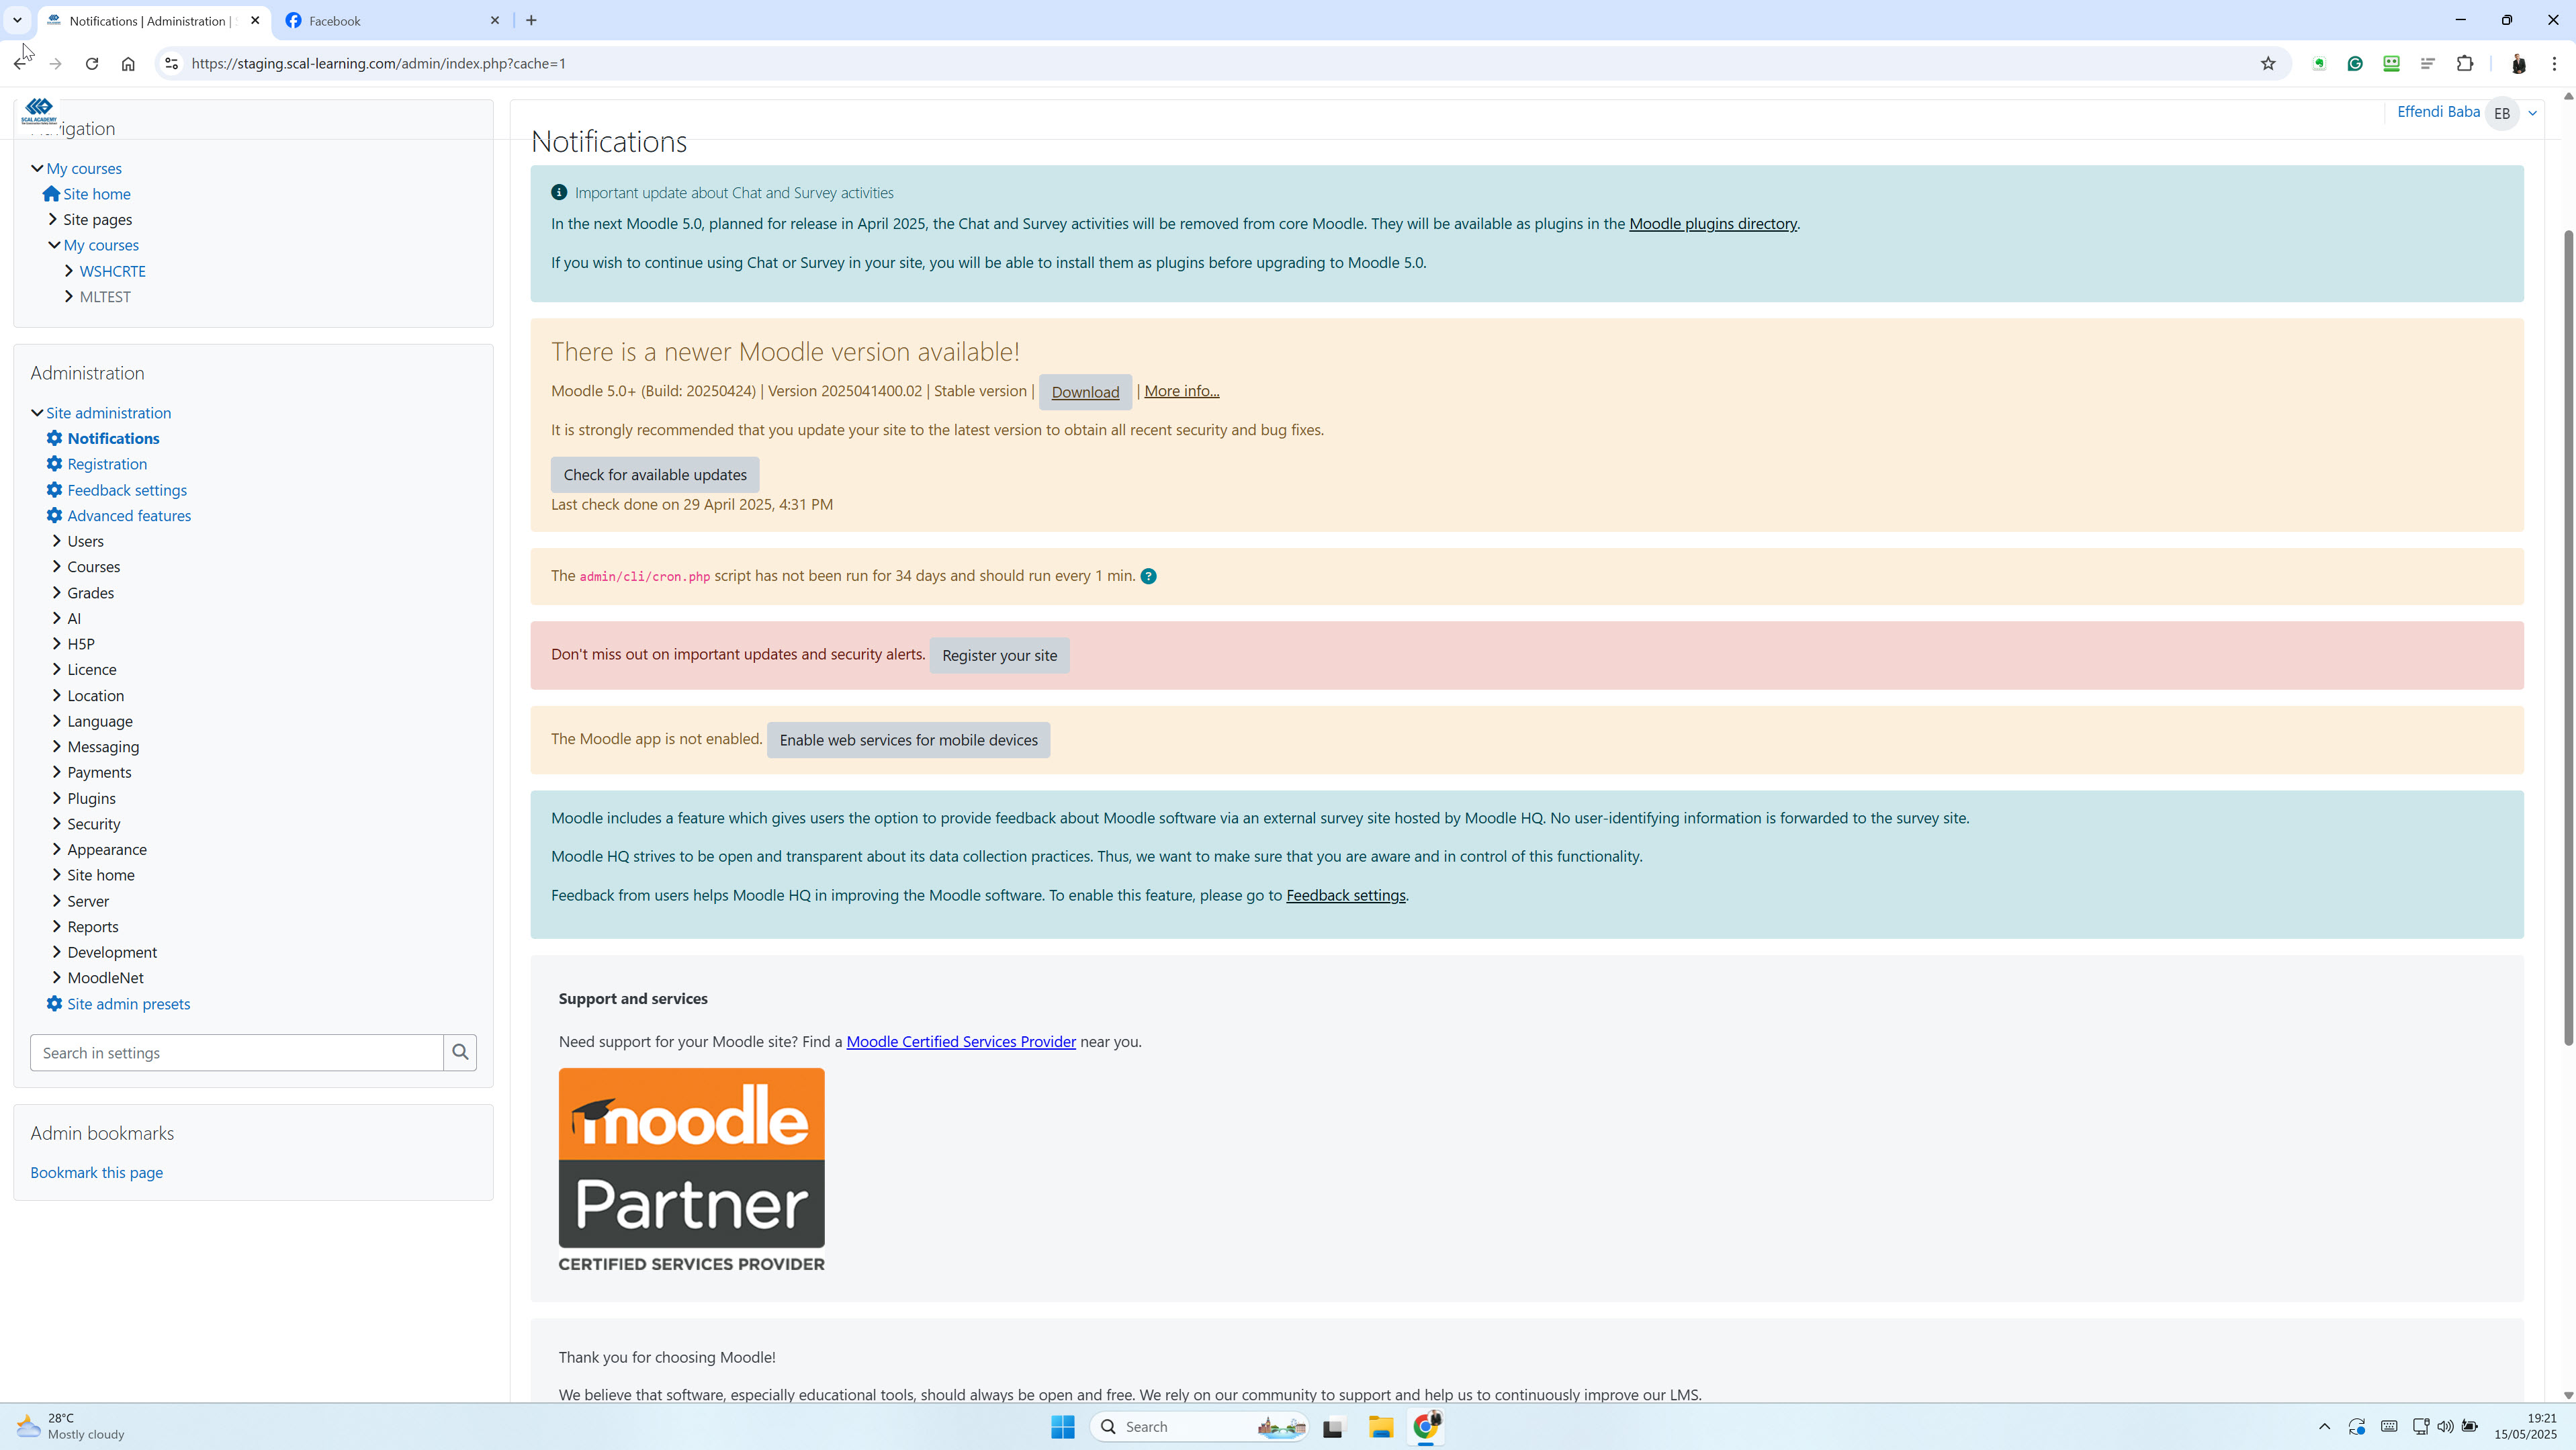The height and width of the screenshot is (1450, 2576).
Task: Click Check for available updates
Action: [655, 475]
